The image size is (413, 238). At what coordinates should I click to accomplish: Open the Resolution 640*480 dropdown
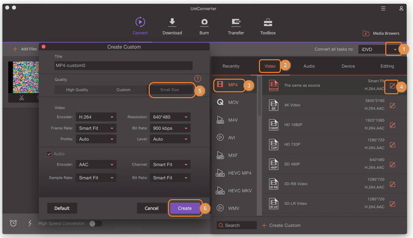(x=170, y=117)
